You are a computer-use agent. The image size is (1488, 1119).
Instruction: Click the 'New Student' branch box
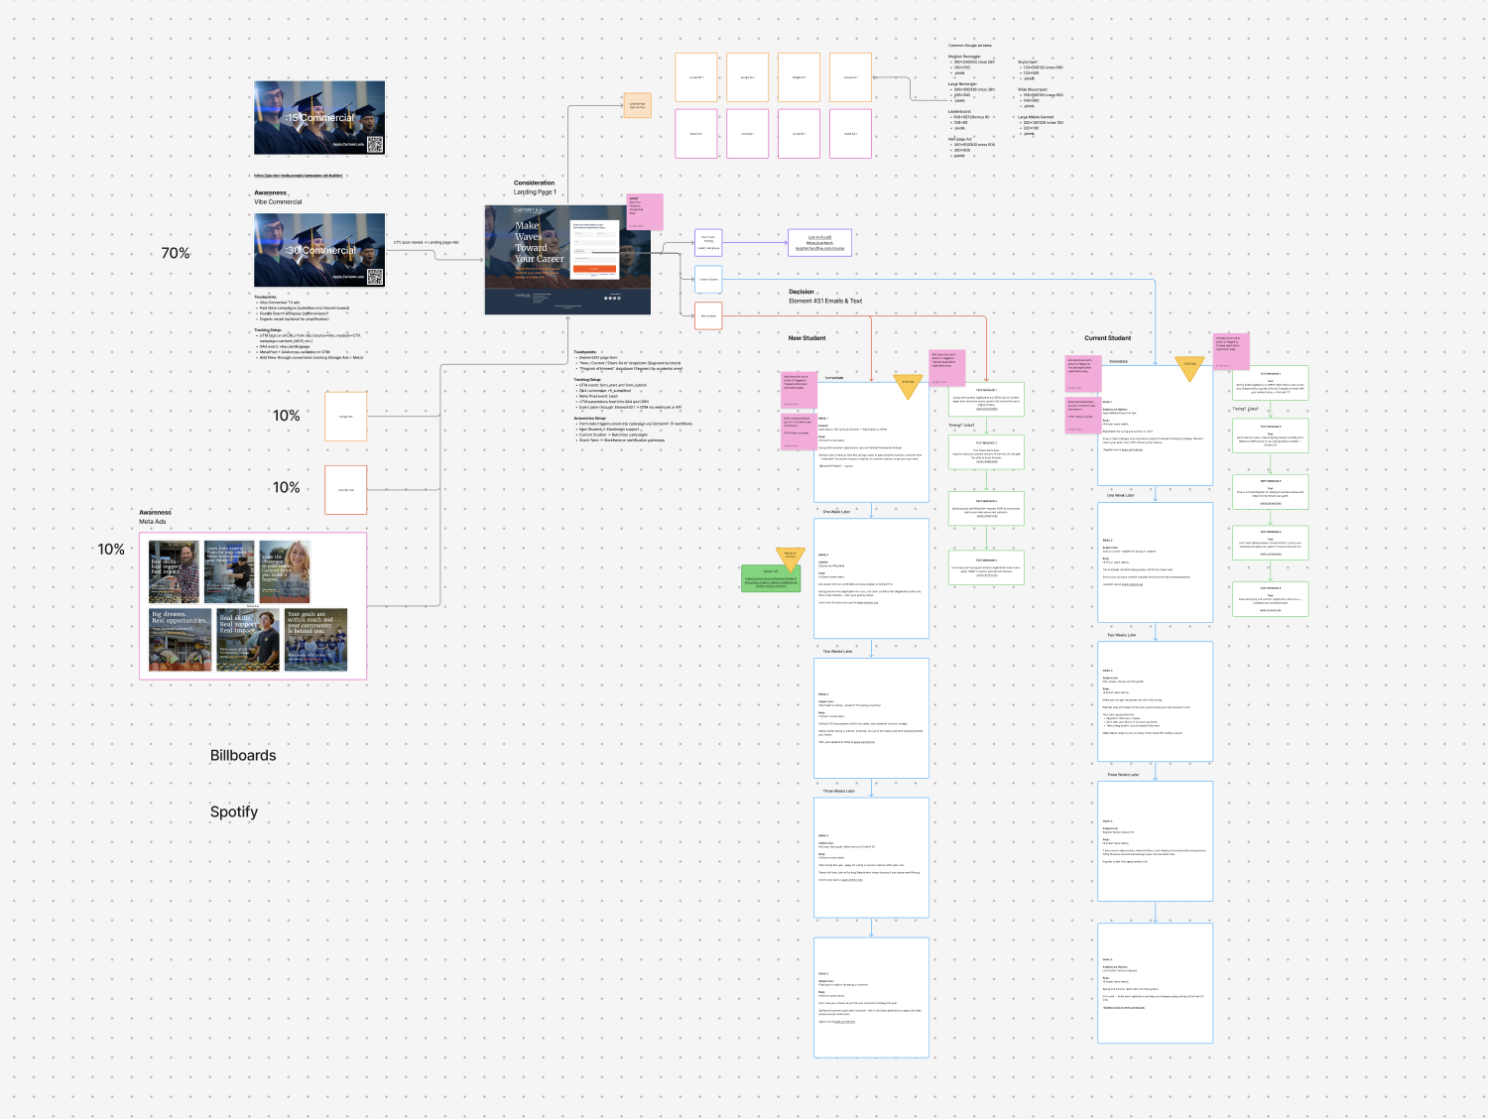[x=708, y=315]
